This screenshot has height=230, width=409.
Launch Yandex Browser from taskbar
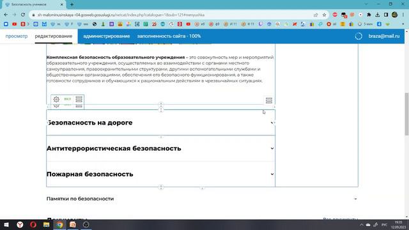(20, 224)
